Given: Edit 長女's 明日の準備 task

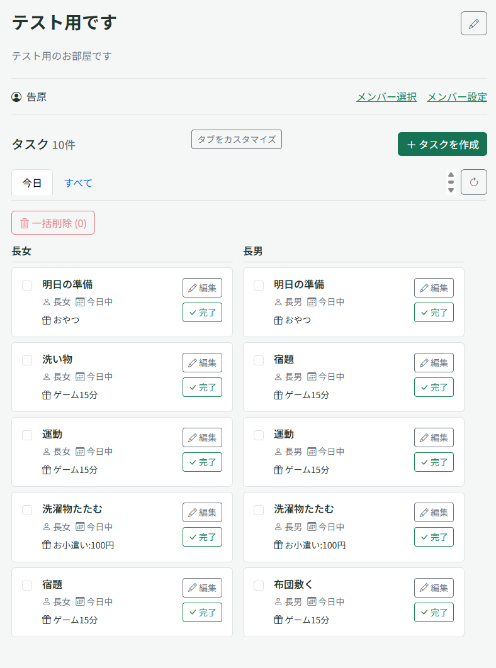Looking at the screenshot, I should 202,287.
